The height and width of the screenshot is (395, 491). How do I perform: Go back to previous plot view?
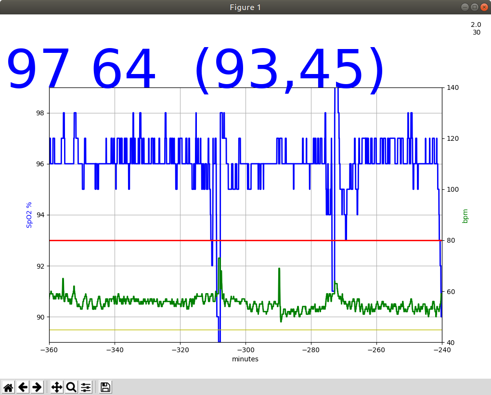[x=23, y=386]
